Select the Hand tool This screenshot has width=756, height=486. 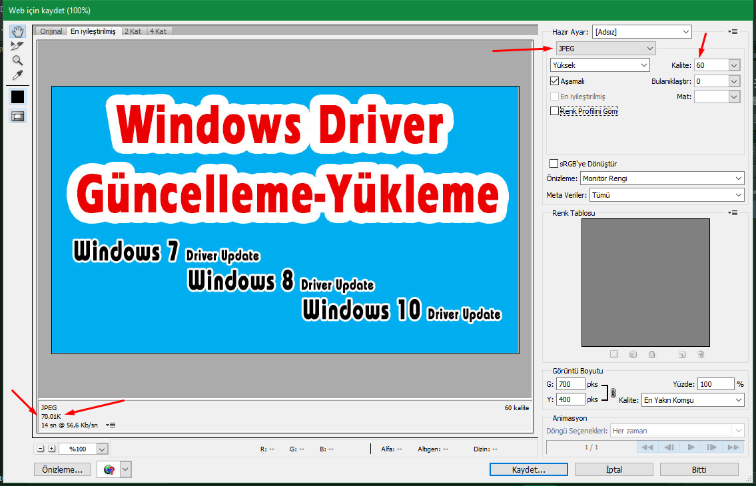tap(18, 32)
